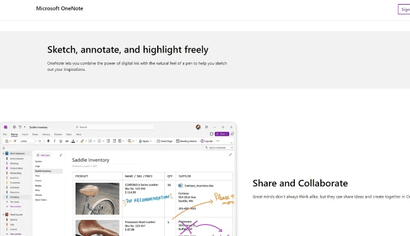Collapse the Work Notebook tree

(x=3, y=153)
